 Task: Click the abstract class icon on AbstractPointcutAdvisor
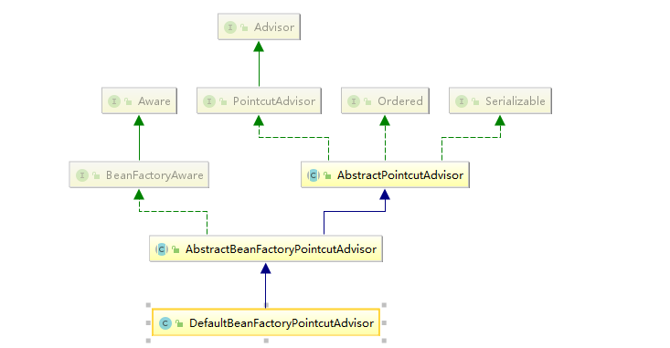click(314, 175)
